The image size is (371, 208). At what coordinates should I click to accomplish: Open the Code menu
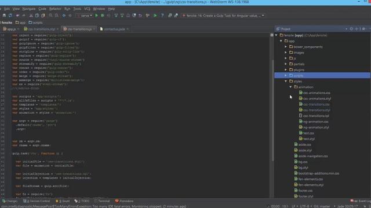(42, 9)
